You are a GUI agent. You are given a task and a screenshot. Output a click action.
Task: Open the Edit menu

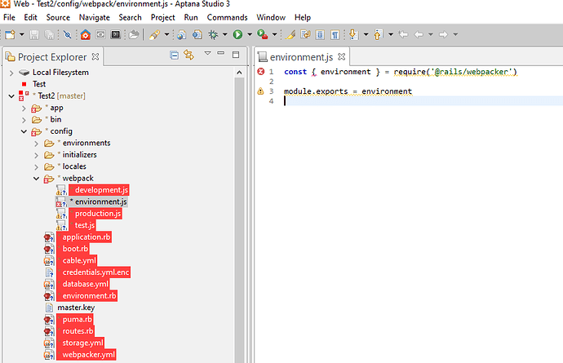(x=30, y=17)
